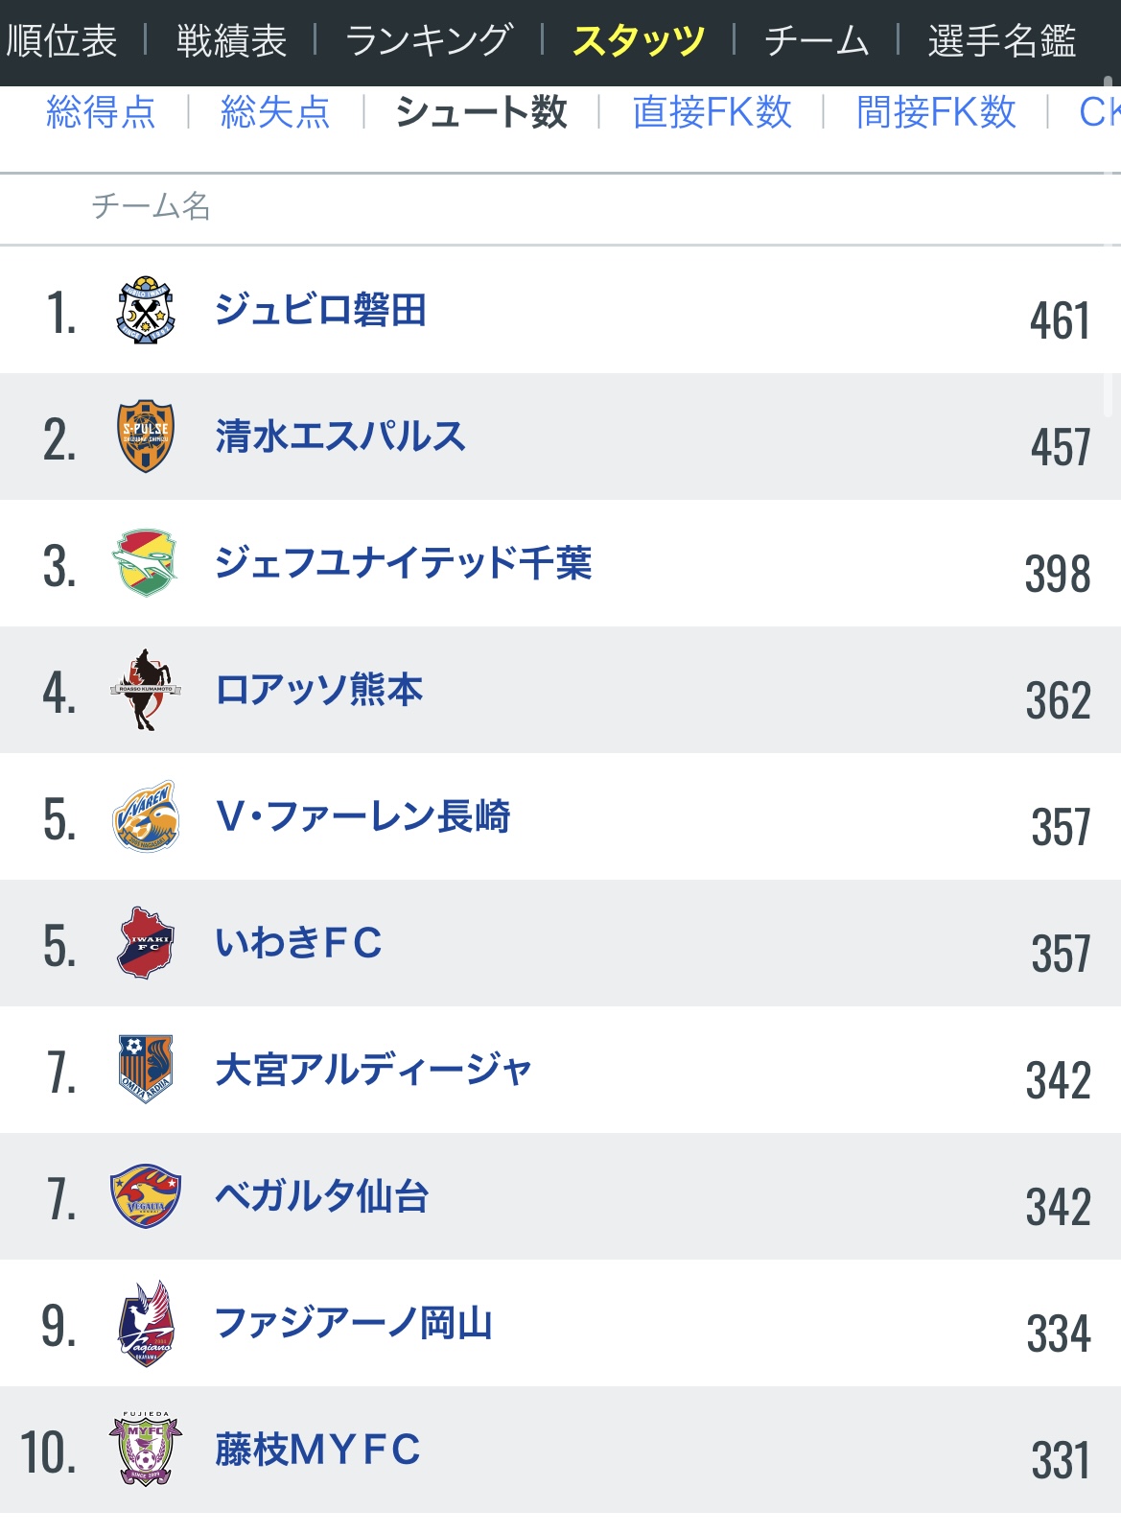The height and width of the screenshot is (1534, 1121).
Task: Select the 直接FK数 stats tab
Action: [x=712, y=112]
